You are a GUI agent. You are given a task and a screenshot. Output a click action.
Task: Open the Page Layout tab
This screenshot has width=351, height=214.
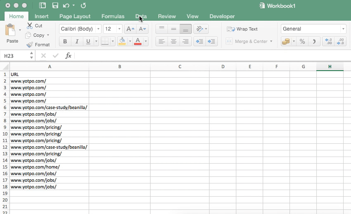point(75,17)
